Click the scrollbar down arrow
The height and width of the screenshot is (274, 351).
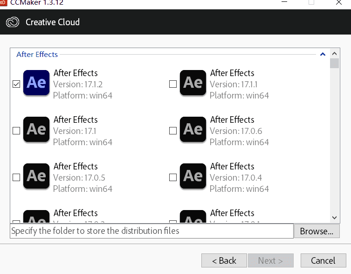pyautogui.click(x=334, y=218)
